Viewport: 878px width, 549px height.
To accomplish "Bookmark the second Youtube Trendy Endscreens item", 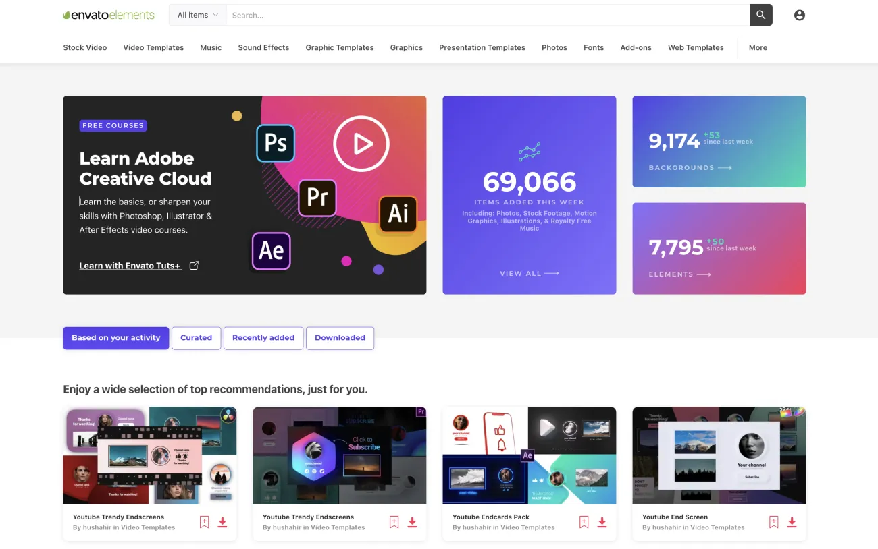I will pos(394,522).
